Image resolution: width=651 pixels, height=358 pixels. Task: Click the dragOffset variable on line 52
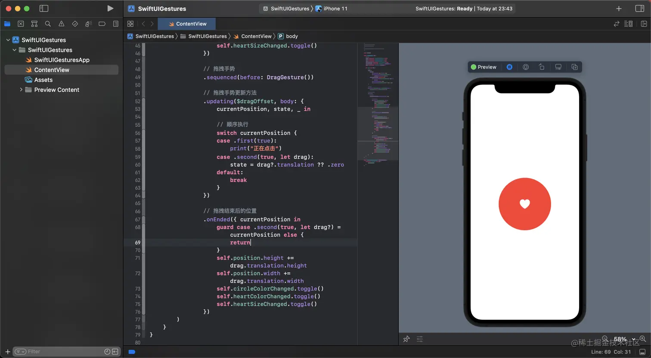point(255,101)
